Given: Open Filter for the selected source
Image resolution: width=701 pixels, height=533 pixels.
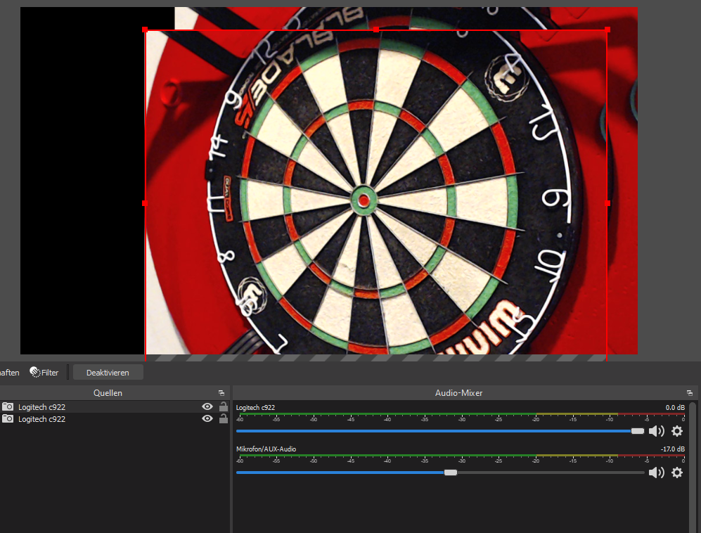Looking at the screenshot, I should (x=44, y=373).
